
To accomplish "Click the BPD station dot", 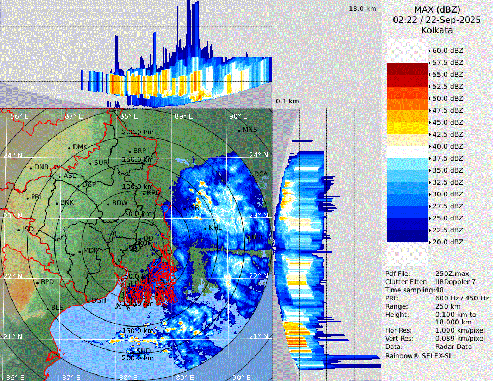I will point(37,283).
